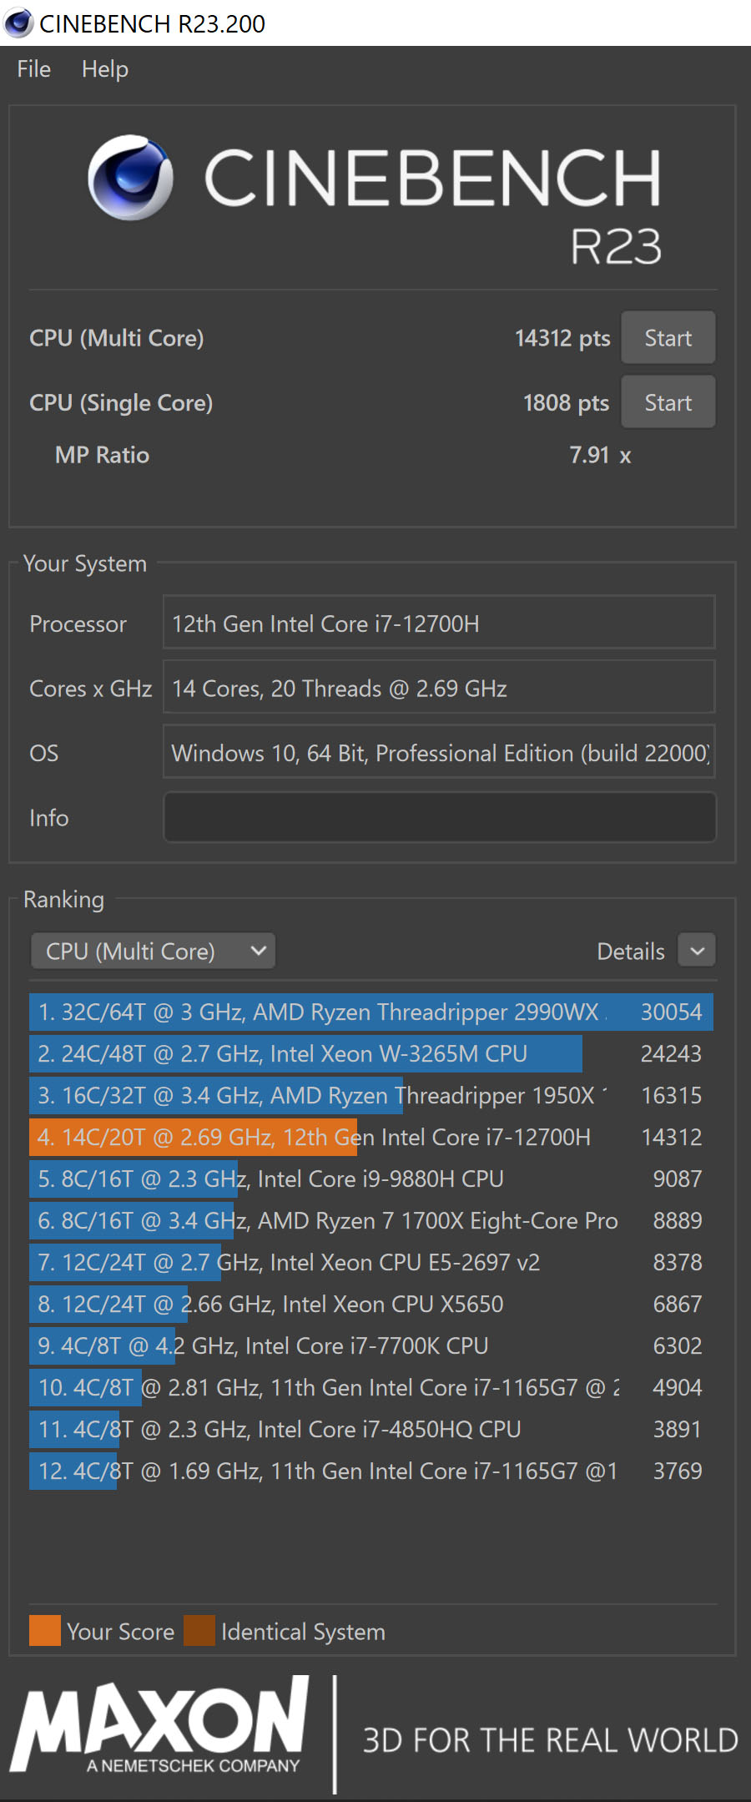Click the Cinebench sphere logo

pyautogui.click(x=131, y=177)
